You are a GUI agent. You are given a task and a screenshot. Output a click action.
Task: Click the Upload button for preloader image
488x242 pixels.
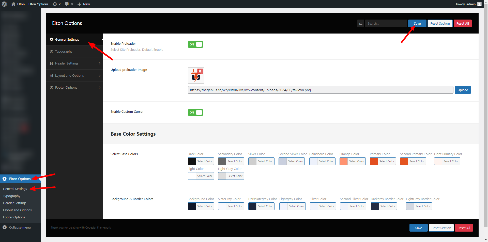[463, 90]
